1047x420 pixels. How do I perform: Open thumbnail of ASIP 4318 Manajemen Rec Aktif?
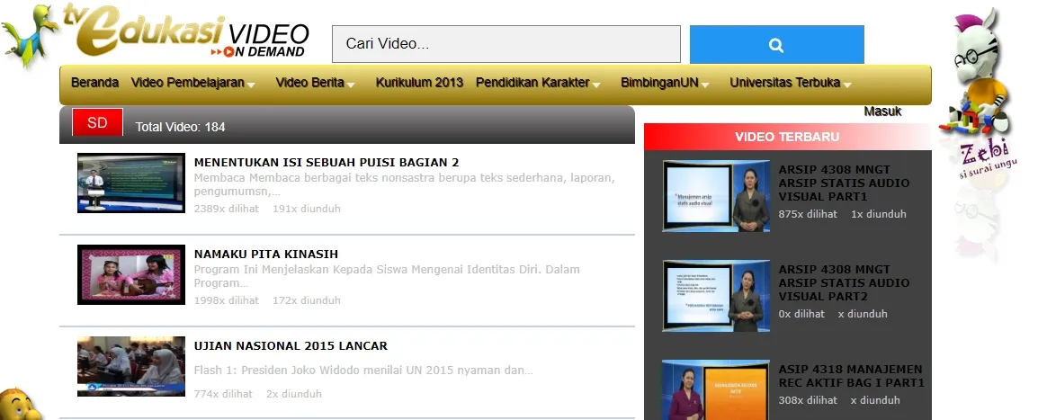[716, 390]
